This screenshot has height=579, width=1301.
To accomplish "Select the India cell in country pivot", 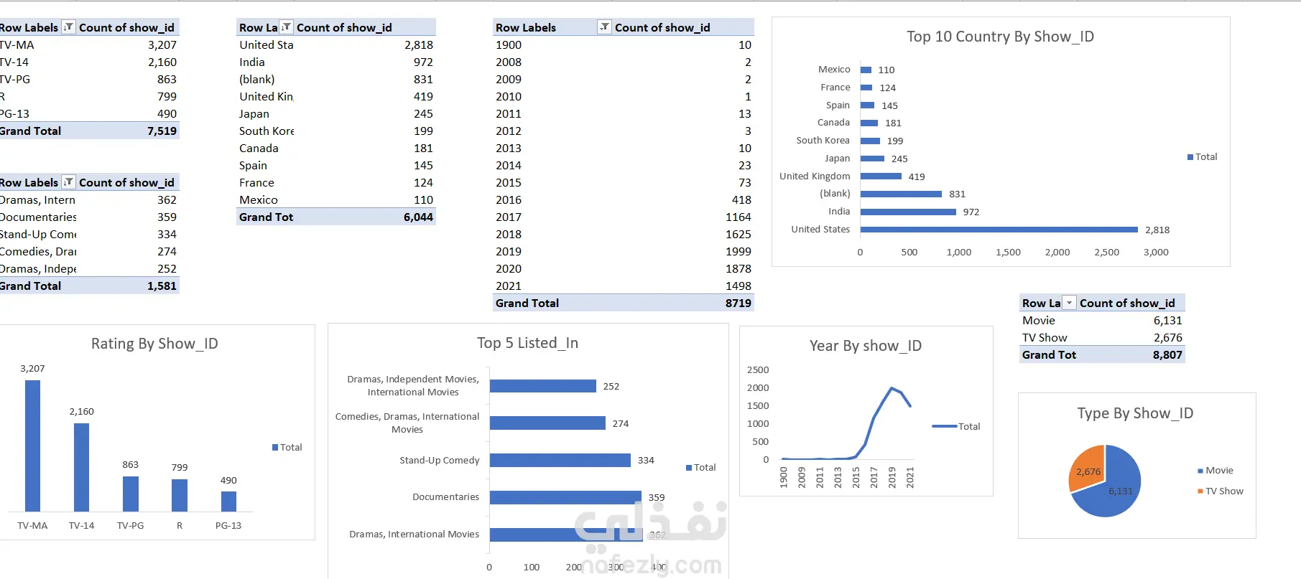I will point(266,62).
